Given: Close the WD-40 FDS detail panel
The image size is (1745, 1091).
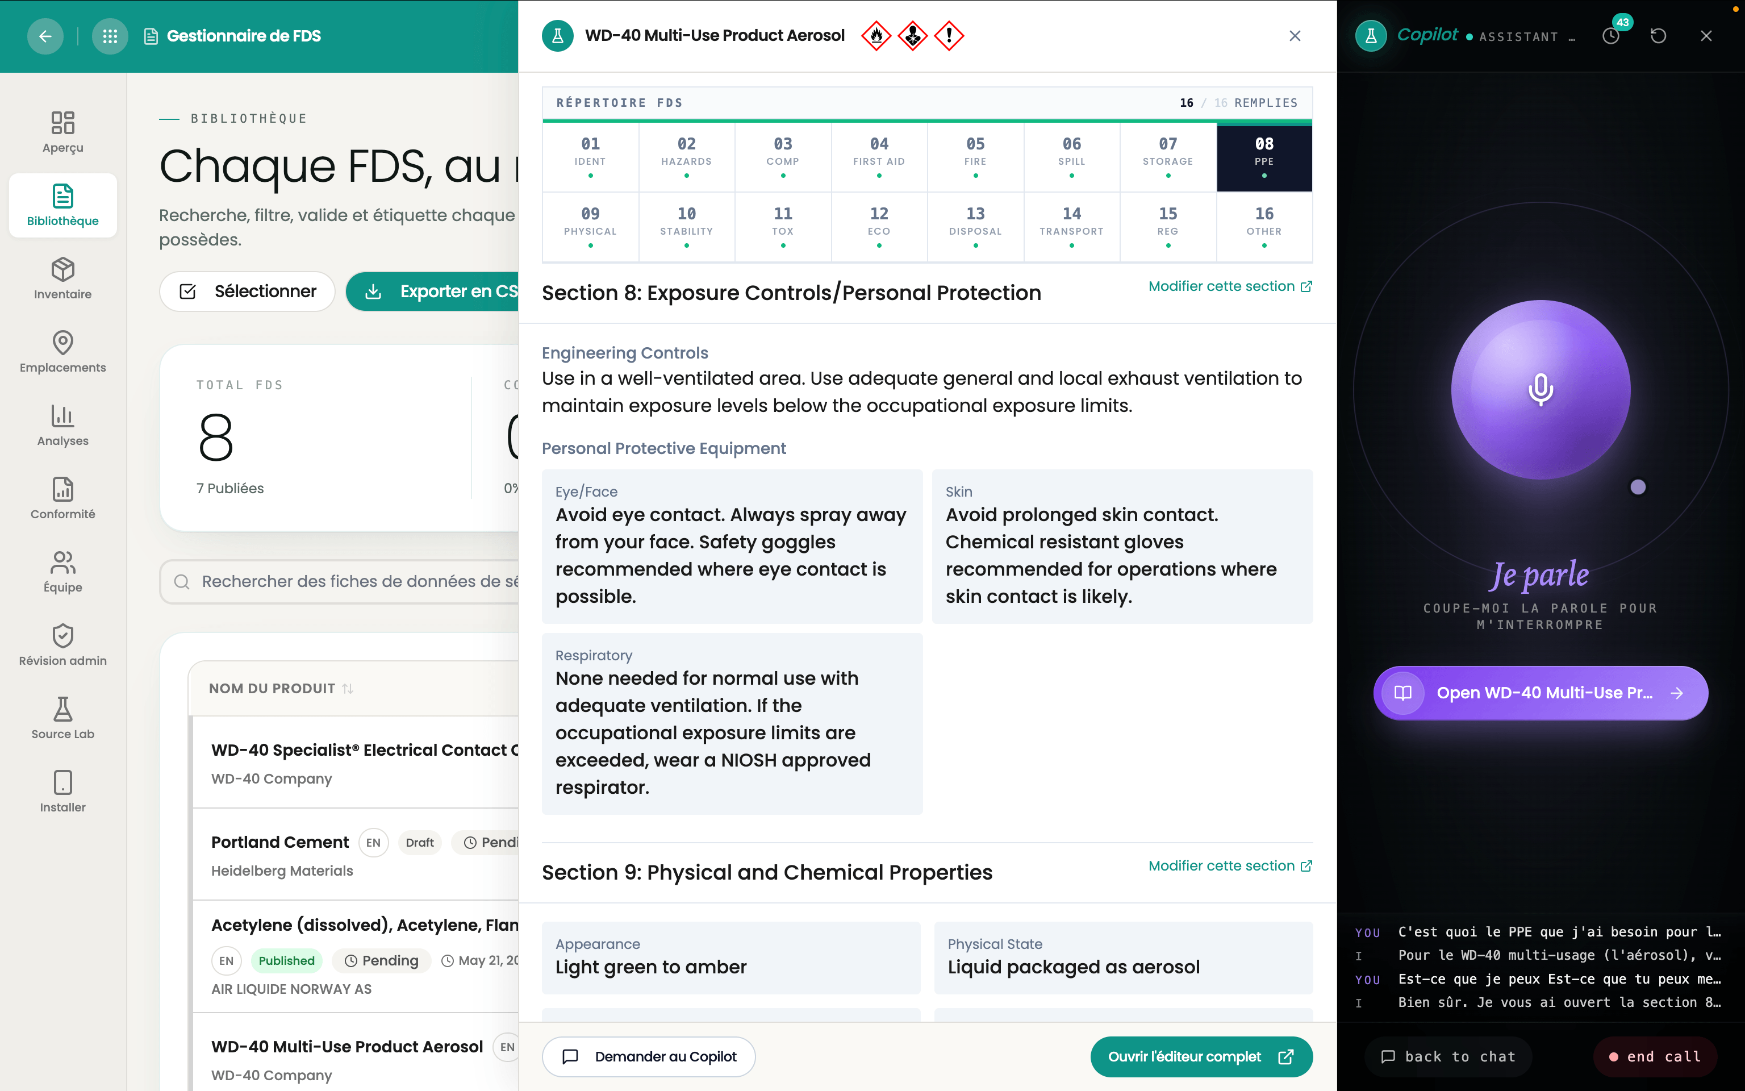Looking at the screenshot, I should (x=1295, y=36).
